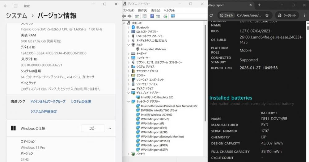Open システムの詳細設定 link
The height and width of the screenshot is (162, 309).
44,112
